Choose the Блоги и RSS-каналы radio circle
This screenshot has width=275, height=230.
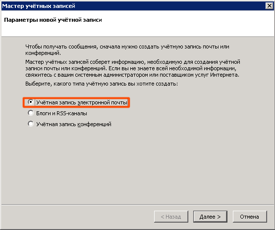point(31,113)
